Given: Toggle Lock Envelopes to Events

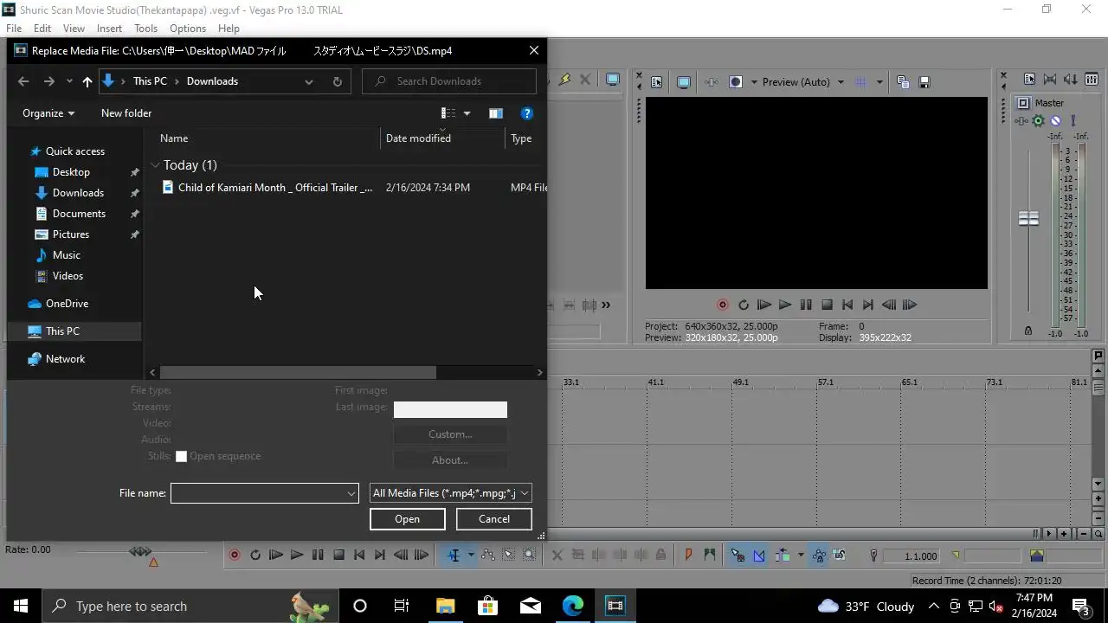Looking at the screenshot, I should click(x=818, y=556).
